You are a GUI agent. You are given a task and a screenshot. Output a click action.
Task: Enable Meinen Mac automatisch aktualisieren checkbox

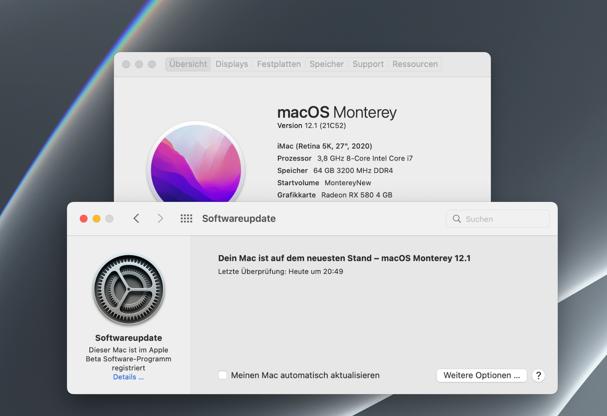(x=223, y=375)
